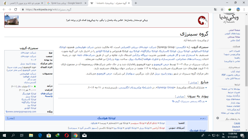The image size is (248, 139).
Task: Click the colorful extension icon beside bookmark star
Action: click(230, 9)
